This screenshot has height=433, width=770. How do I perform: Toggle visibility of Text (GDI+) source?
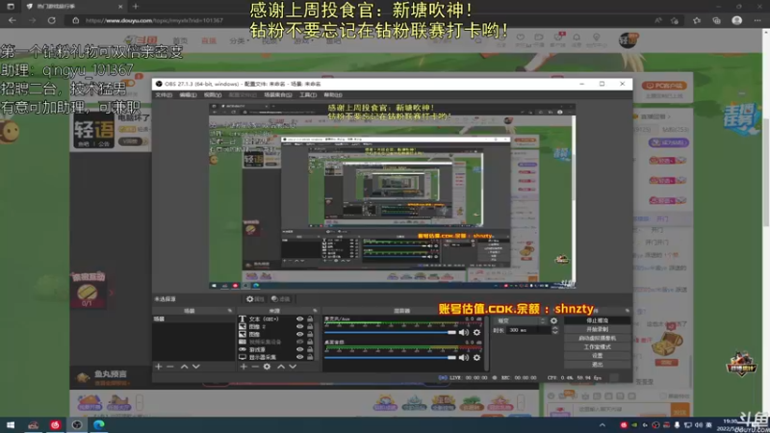click(x=299, y=319)
